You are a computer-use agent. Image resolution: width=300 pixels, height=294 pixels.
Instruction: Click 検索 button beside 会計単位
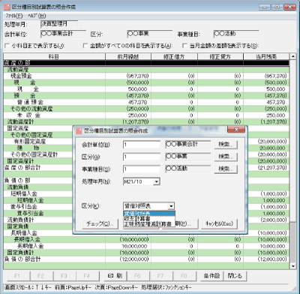point(226,145)
